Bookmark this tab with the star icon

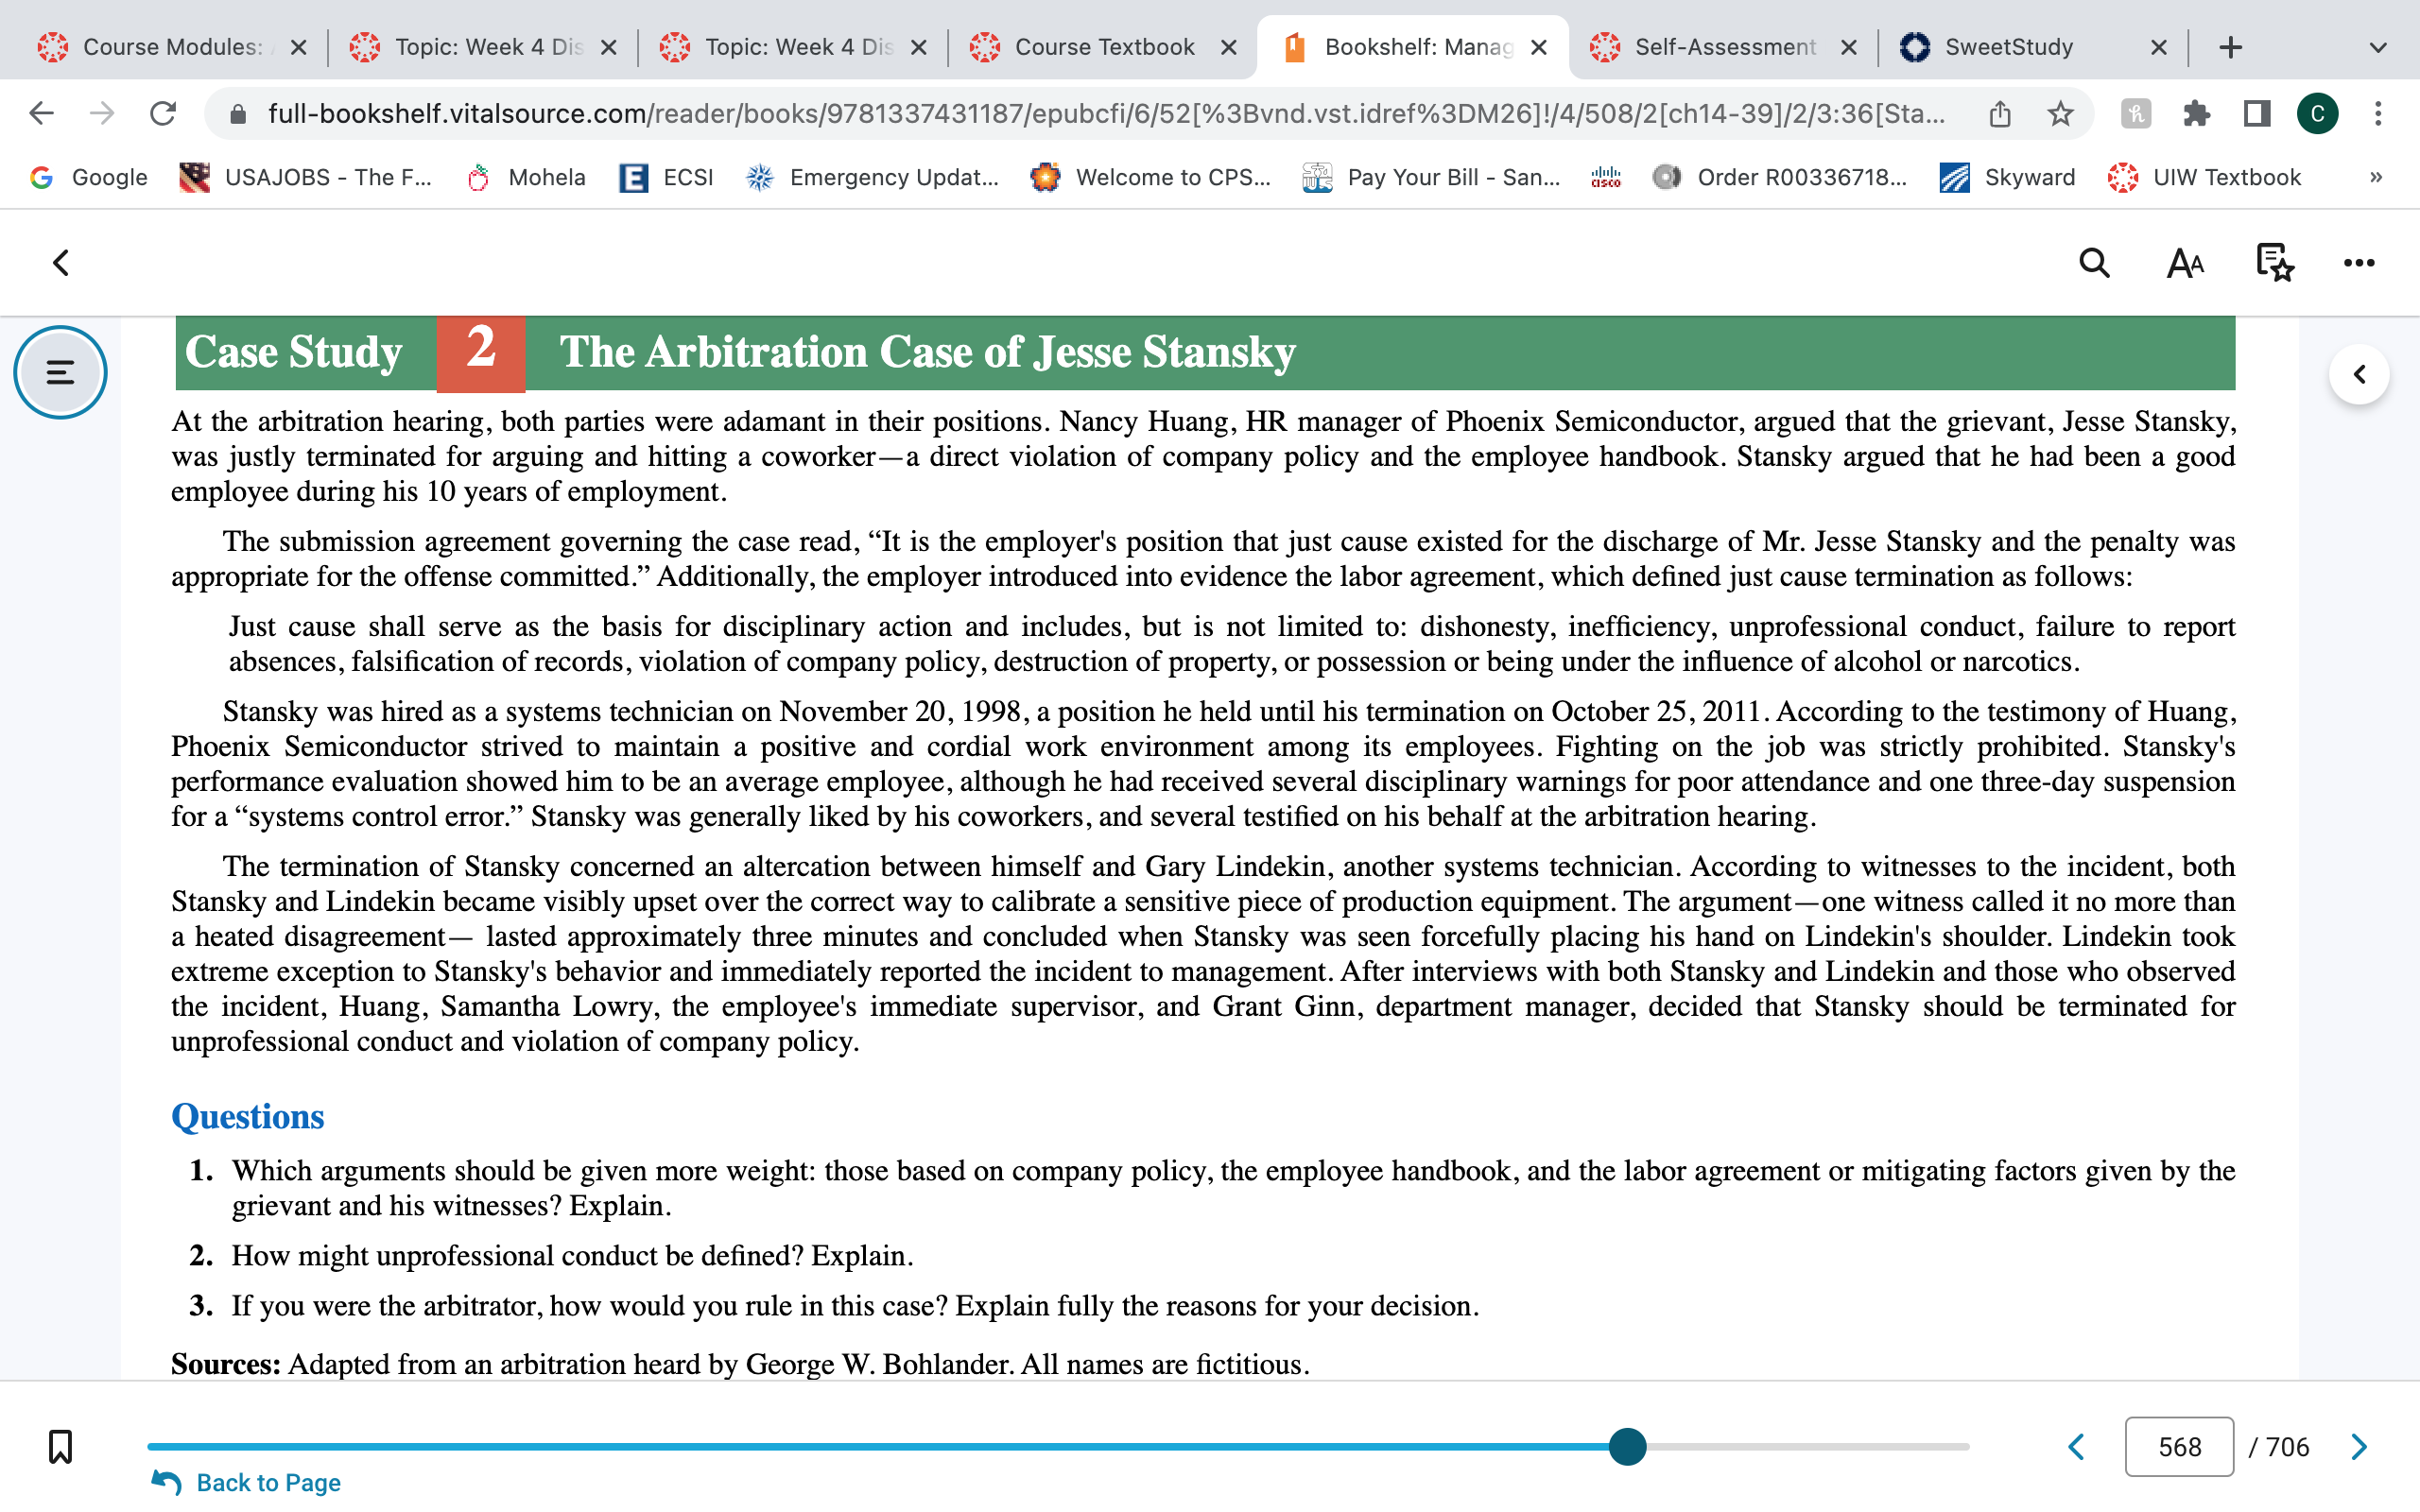pyautogui.click(x=2060, y=113)
